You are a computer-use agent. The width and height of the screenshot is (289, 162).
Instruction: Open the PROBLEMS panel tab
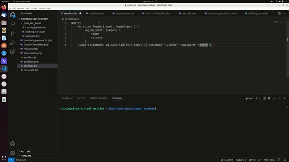[67, 98]
